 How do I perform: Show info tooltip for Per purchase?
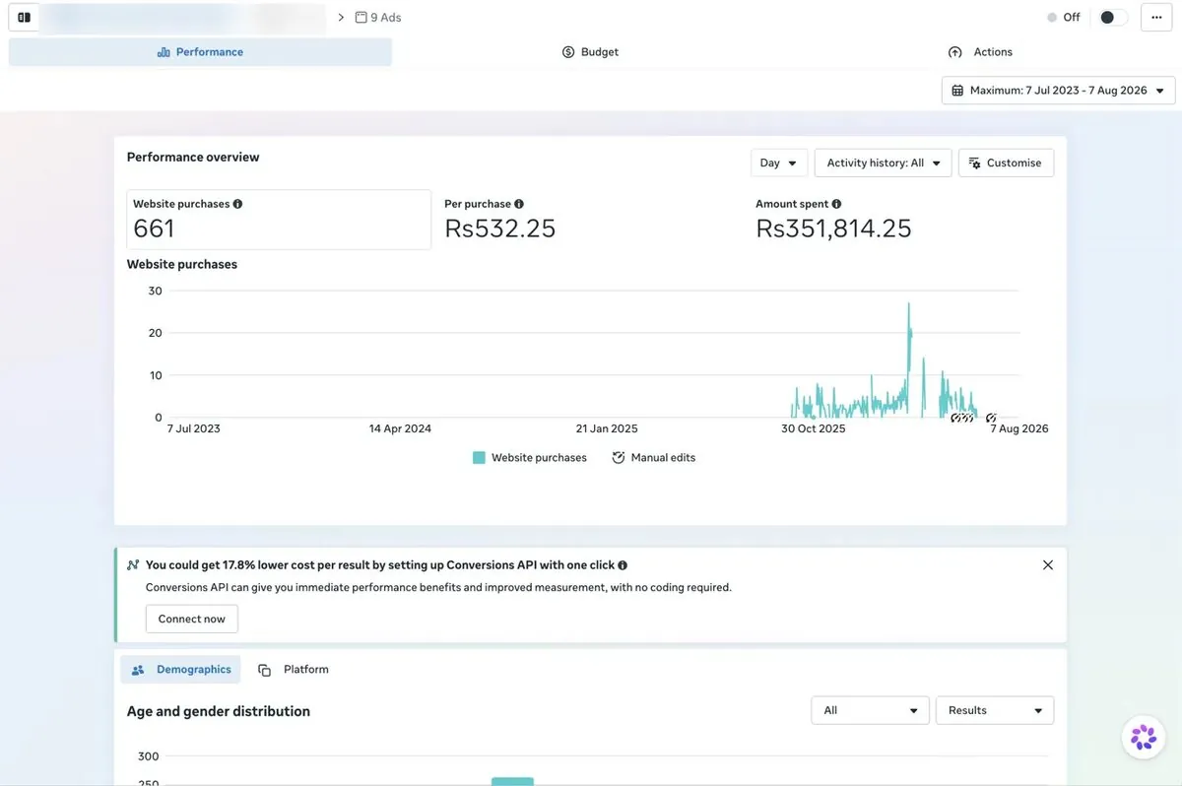tap(519, 204)
